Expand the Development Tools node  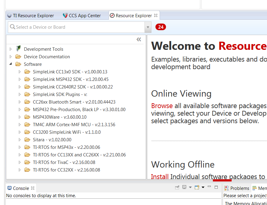[11, 49]
